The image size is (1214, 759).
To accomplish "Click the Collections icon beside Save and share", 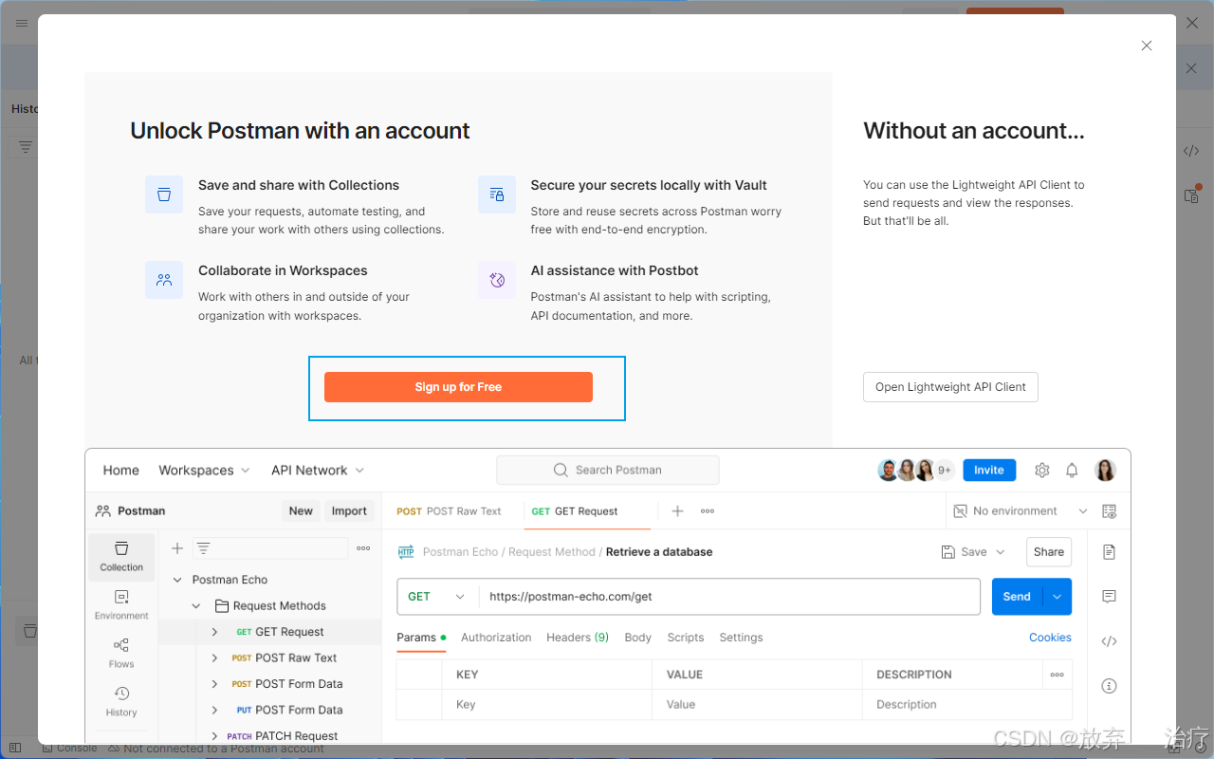I will pos(164,194).
